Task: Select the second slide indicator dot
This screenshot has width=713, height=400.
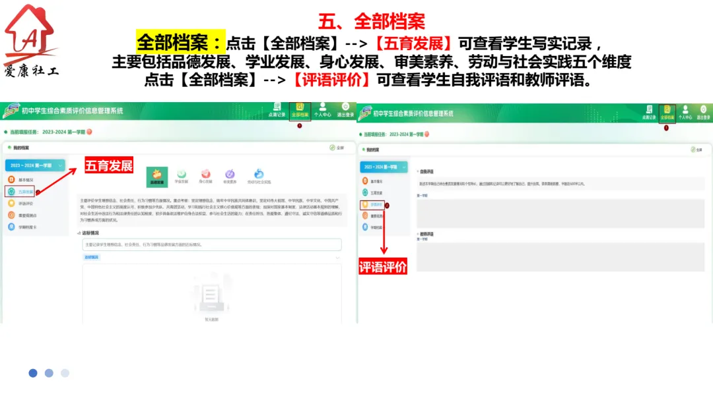Action: 49,373
